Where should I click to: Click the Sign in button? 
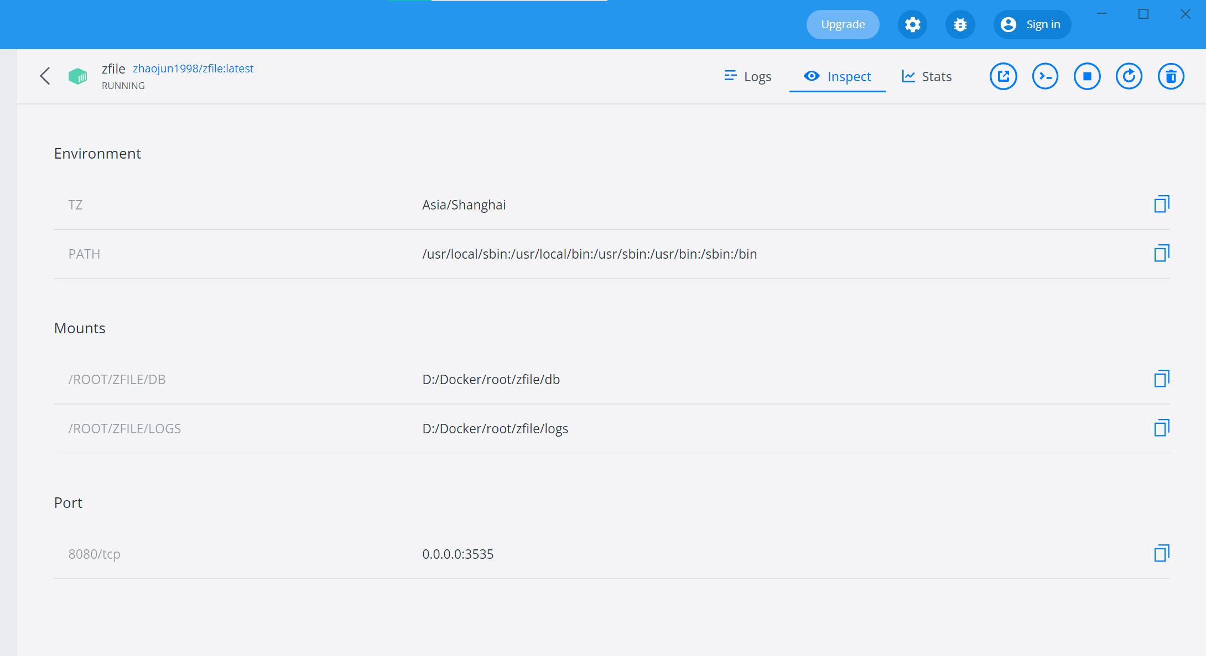pyautogui.click(x=1032, y=25)
